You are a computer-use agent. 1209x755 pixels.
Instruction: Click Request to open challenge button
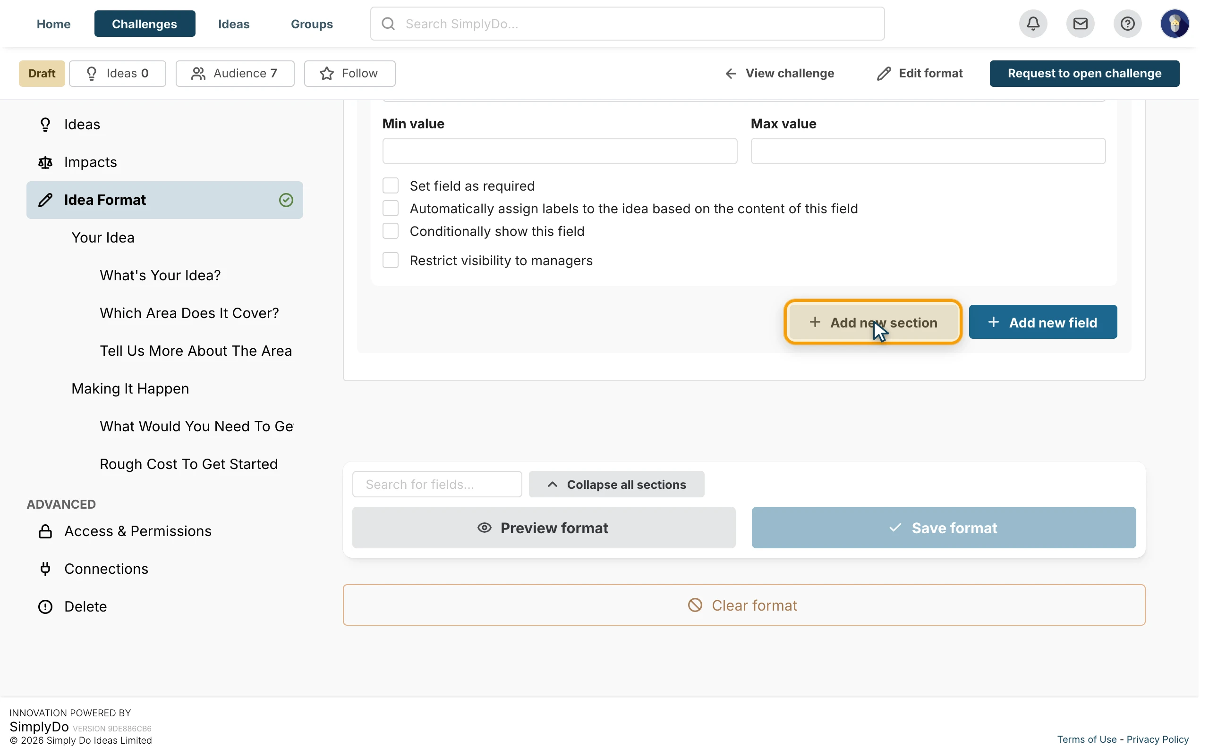coord(1084,74)
